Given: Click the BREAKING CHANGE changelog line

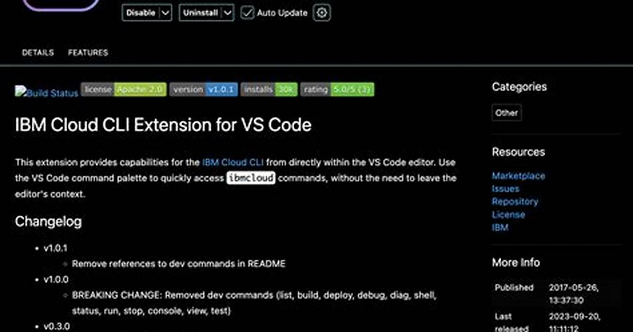Looking at the screenshot, I should (255, 303).
